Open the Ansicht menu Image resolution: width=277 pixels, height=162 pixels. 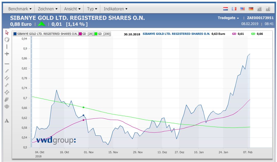tap(72, 9)
